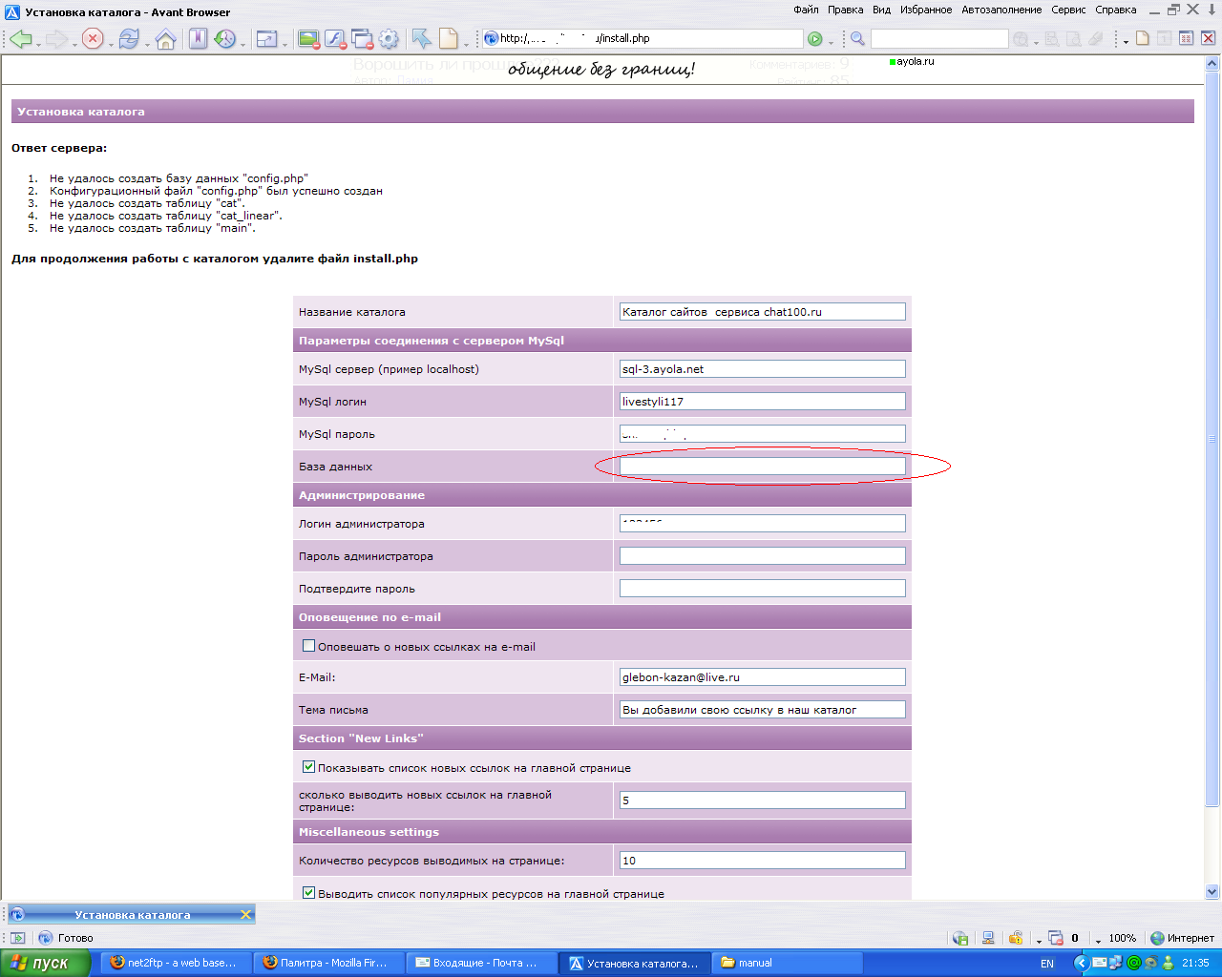This screenshot has width=1222, height=977.
Task: Enable 'Оповещать о новых ссылках на e-mail' checkbox
Action: click(308, 646)
